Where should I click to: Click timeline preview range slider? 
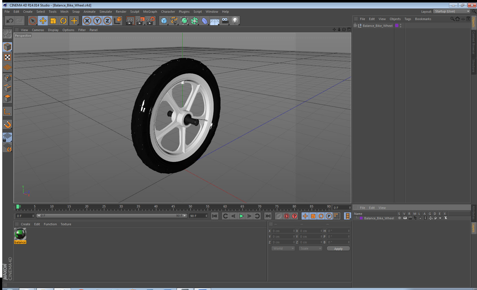pos(112,216)
